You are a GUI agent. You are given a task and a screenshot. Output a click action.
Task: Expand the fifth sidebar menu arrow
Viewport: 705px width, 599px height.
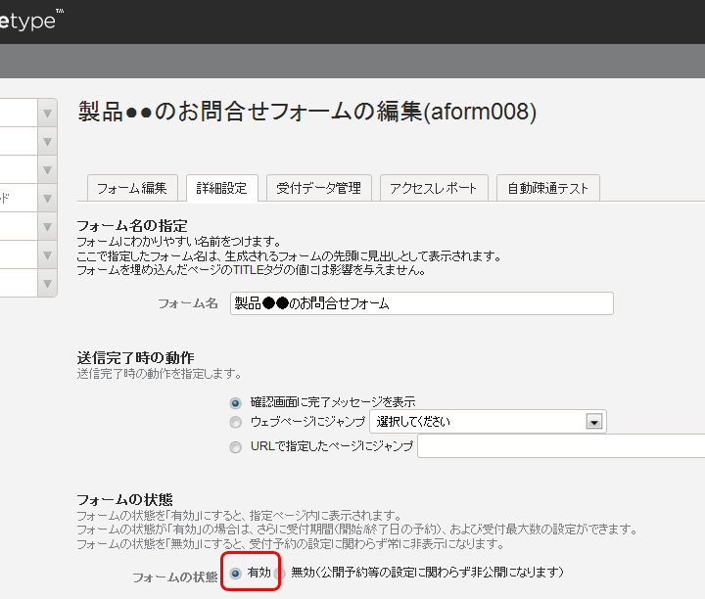click(47, 226)
